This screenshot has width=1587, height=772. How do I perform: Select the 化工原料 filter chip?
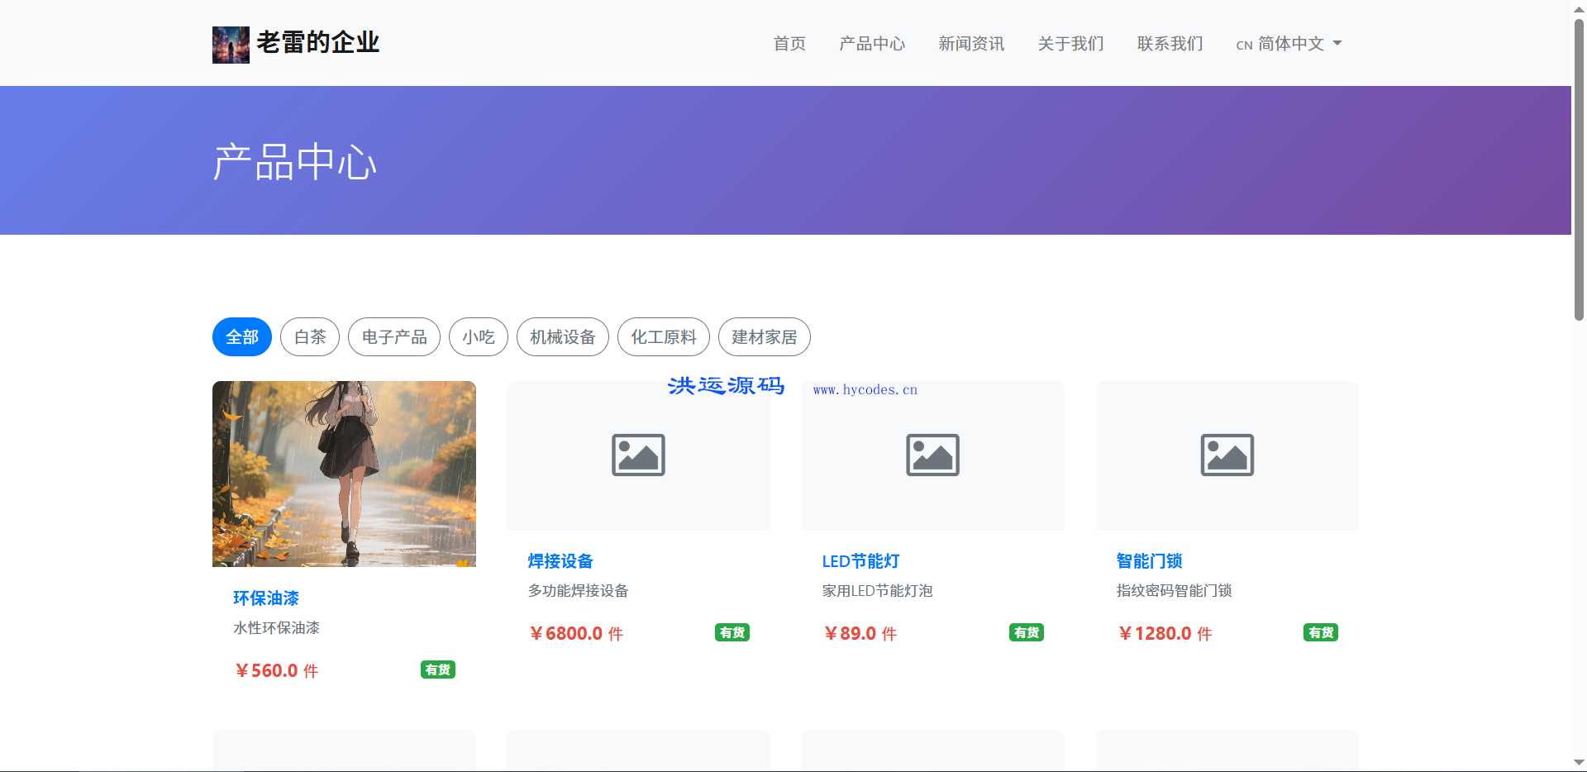pyautogui.click(x=663, y=336)
